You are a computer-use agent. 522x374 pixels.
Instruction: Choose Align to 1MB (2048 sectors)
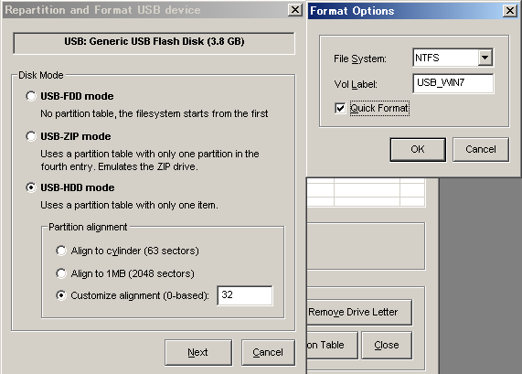tap(61, 273)
